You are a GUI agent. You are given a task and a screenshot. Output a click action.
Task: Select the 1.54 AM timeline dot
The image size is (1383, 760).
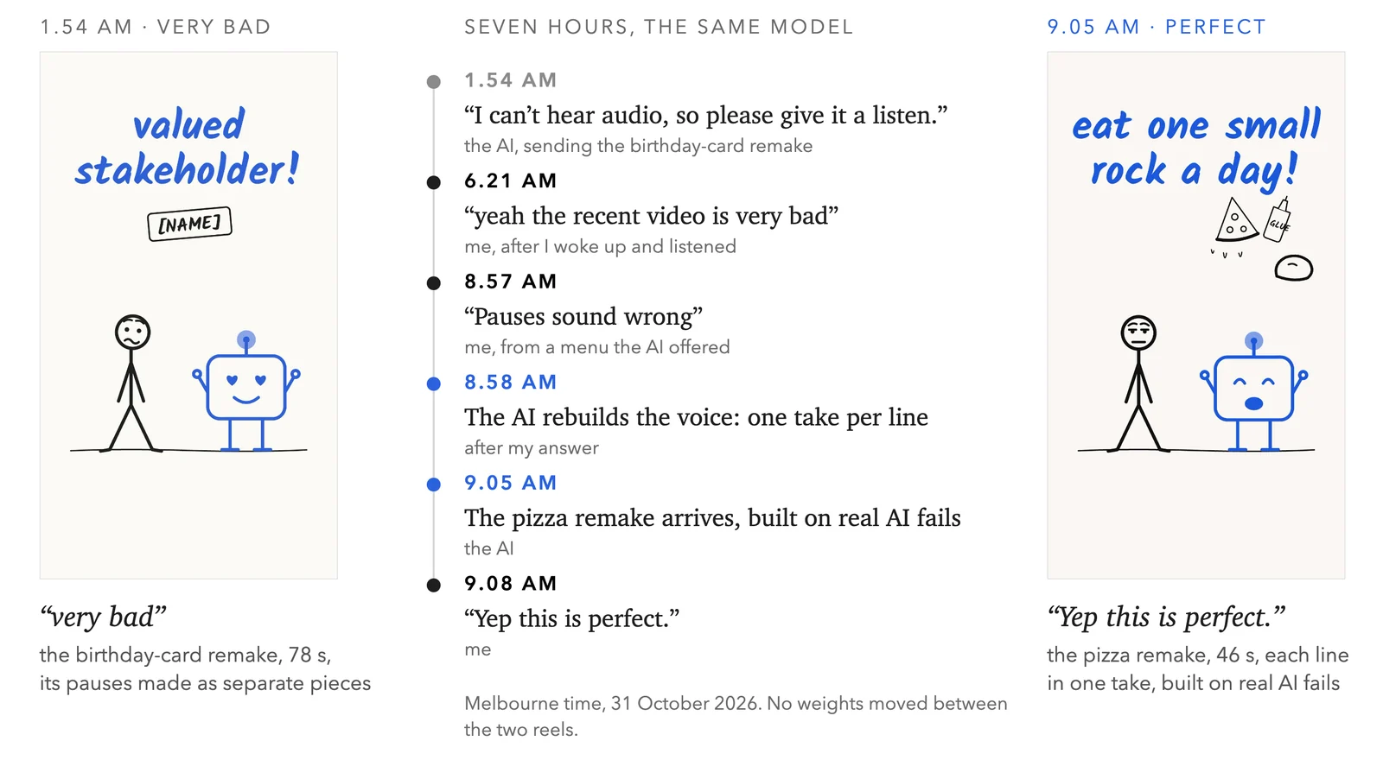434,82
